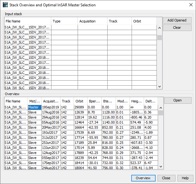
Task: Select temporal baseline value 828.00
Action: click(x=109, y=148)
